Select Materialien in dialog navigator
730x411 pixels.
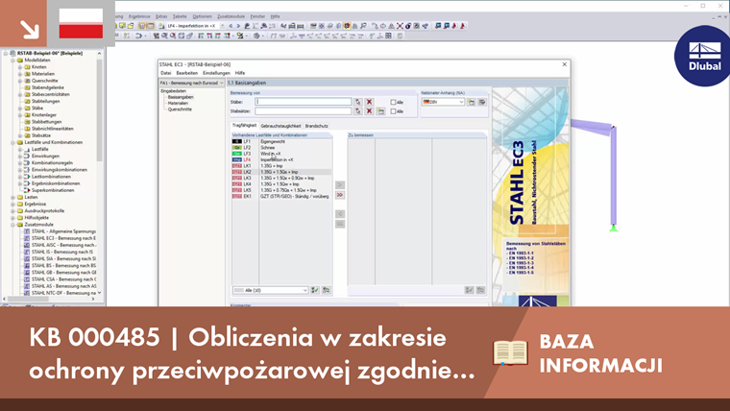coord(178,104)
